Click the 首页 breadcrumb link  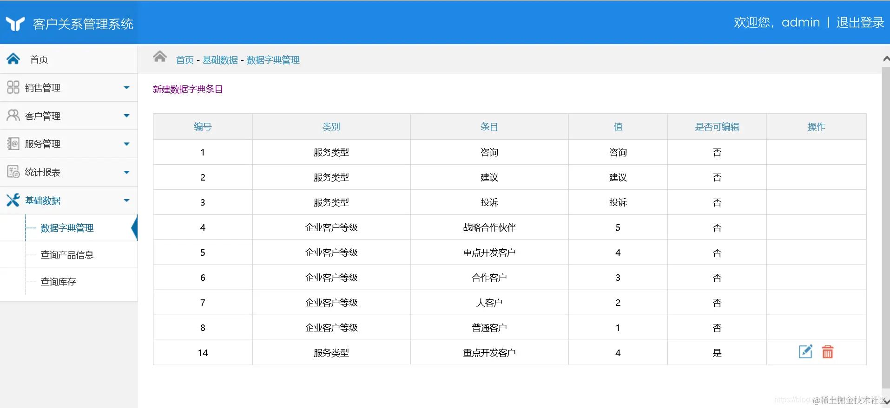[185, 60]
